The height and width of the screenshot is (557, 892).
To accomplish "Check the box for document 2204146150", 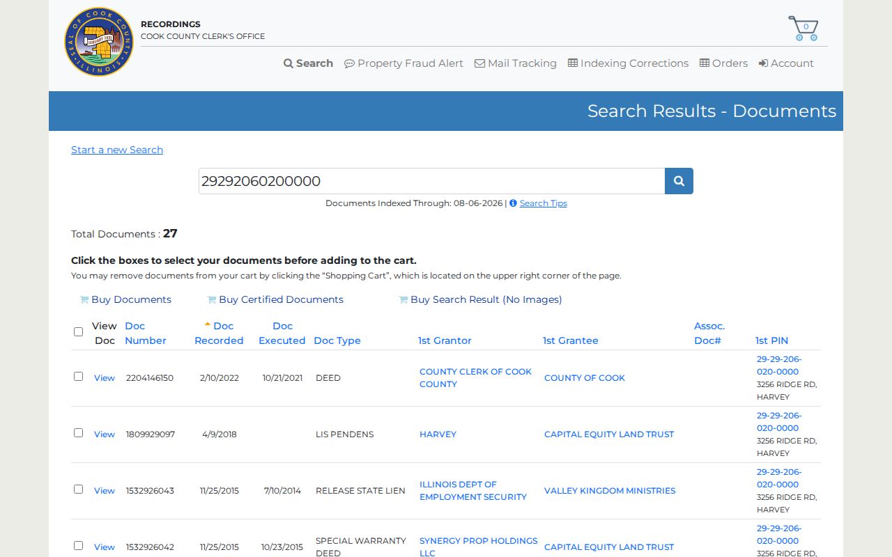I will click(78, 376).
